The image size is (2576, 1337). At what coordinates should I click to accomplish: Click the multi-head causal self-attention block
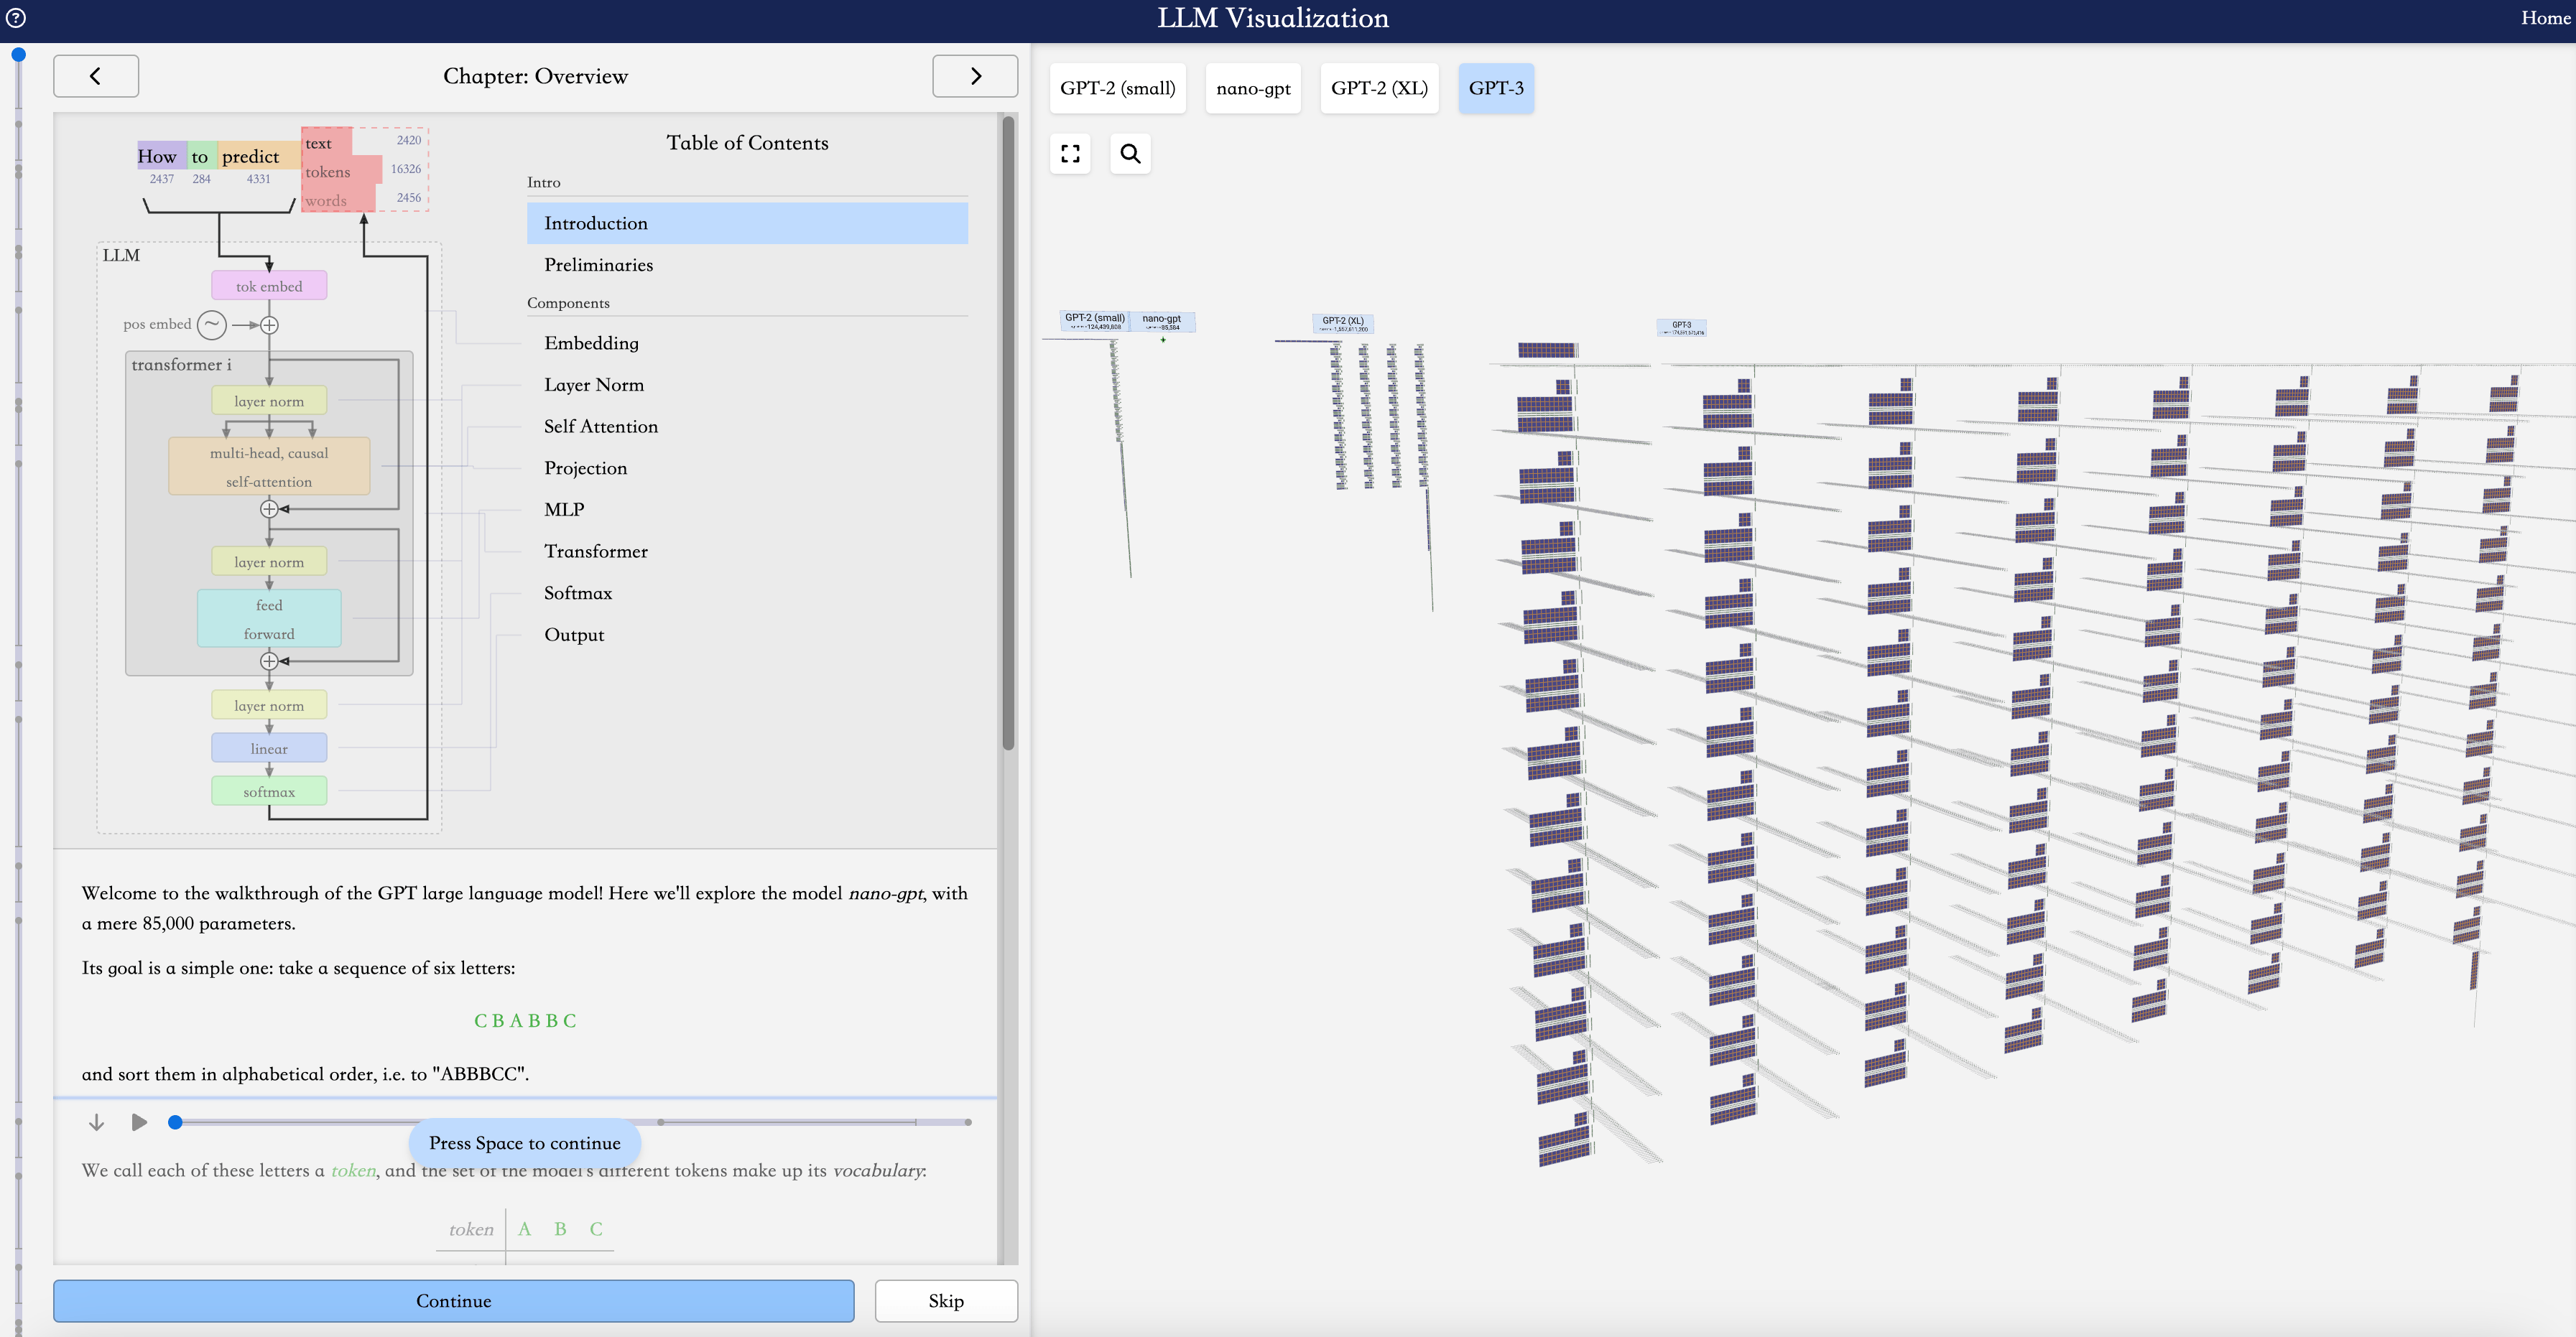(x=269, y=467)
